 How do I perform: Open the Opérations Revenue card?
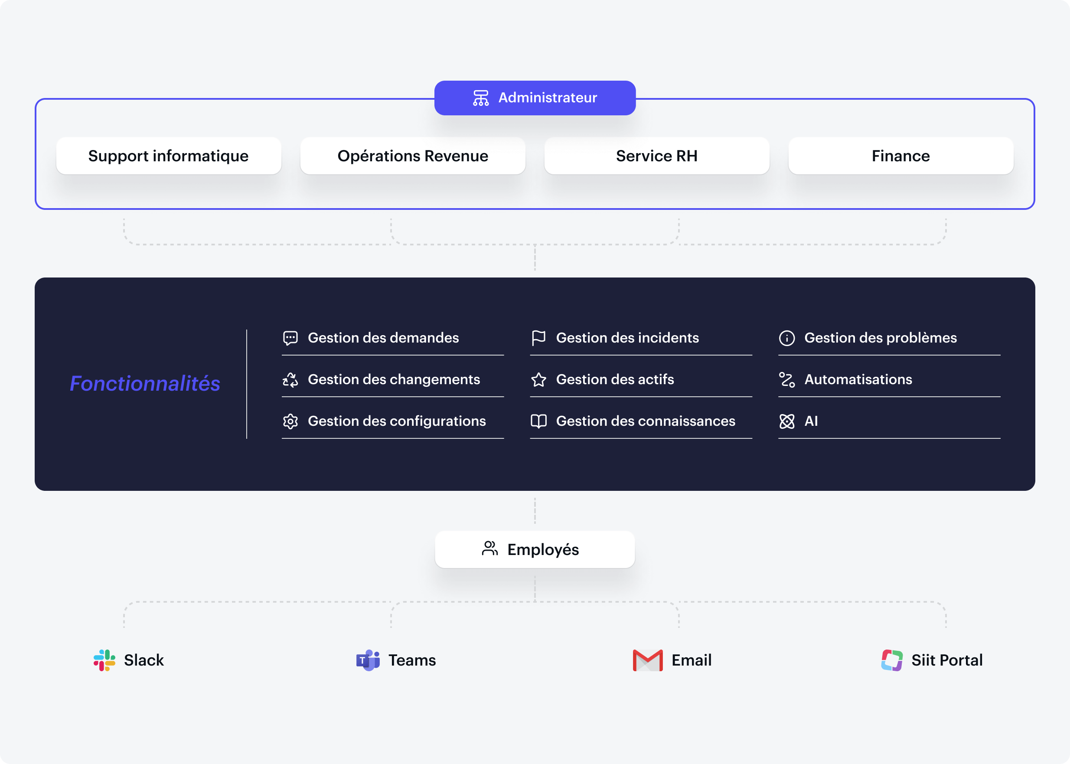(x=412, y=156)
